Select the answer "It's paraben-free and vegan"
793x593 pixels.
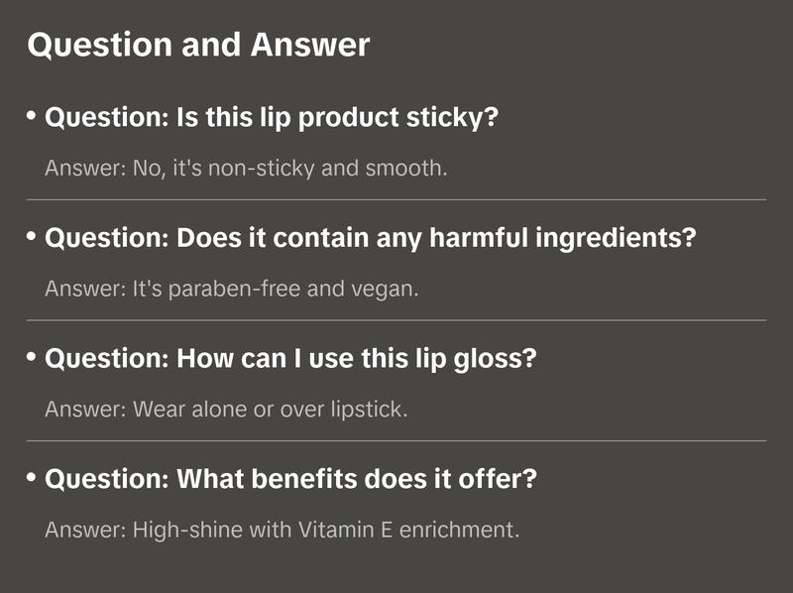pyautogui.click(x=234, y=290)
